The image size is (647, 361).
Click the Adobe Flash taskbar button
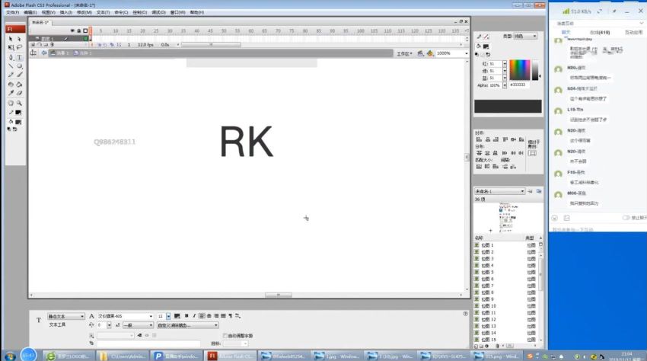tap(230, 356)
